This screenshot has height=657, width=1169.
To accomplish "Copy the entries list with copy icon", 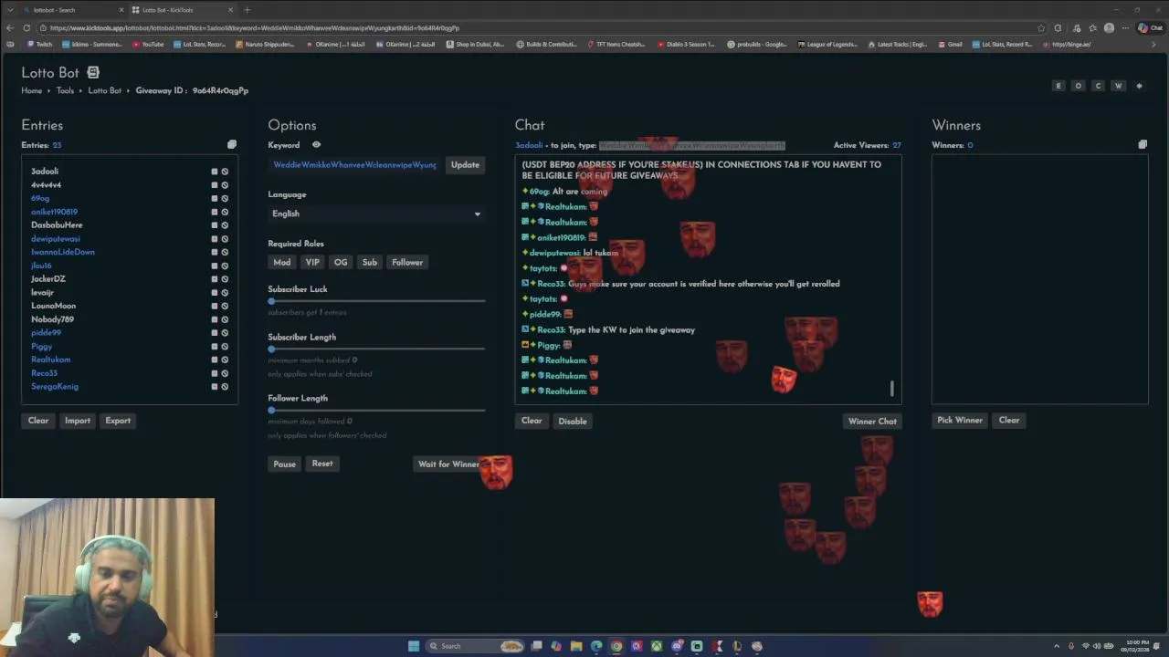I will coord(232,145).
